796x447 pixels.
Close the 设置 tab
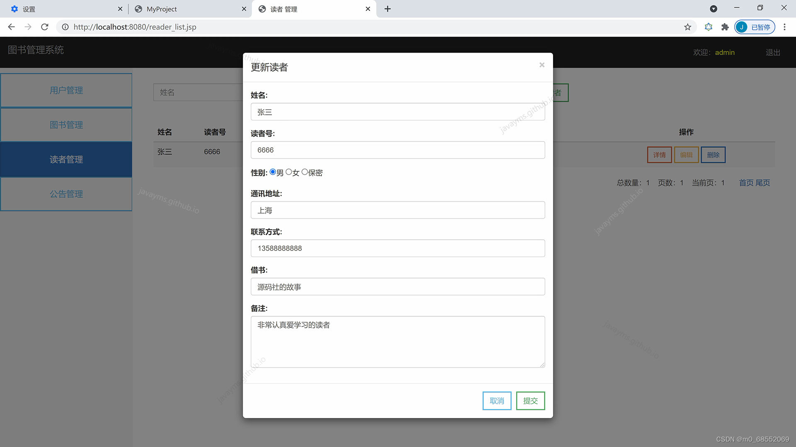[120, 9]
